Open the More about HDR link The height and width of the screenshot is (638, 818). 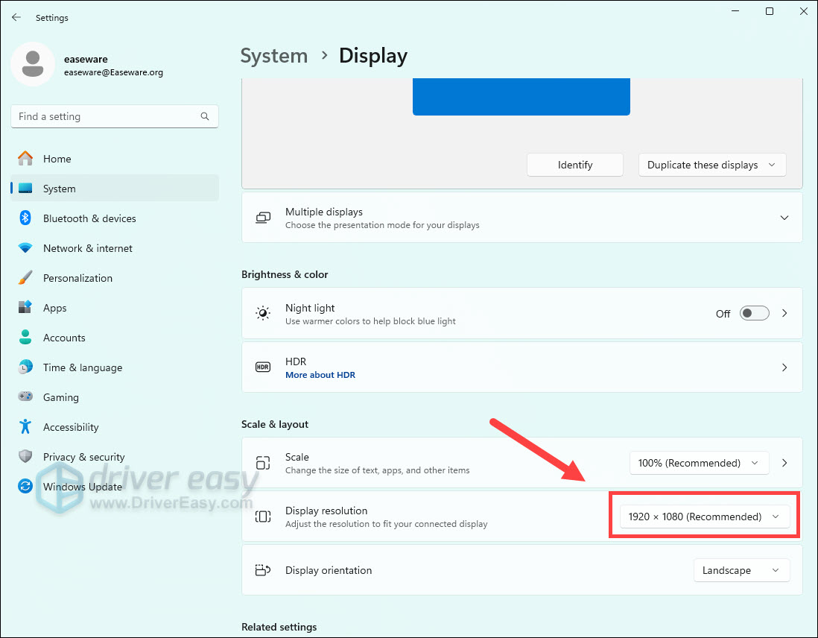click(320, 375)
